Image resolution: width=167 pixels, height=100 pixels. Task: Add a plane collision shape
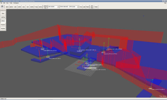point(7,7)
